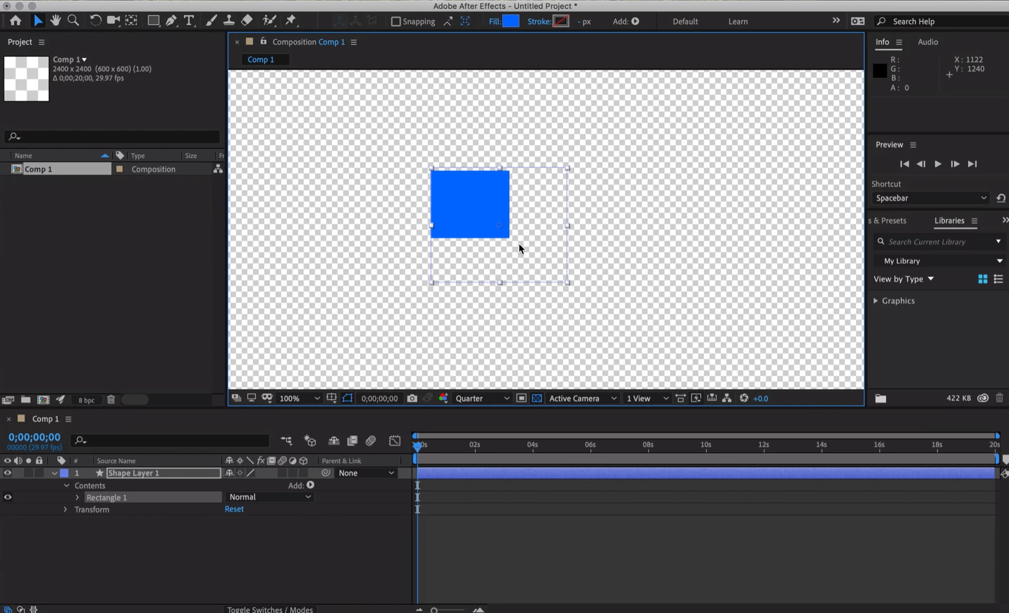Screen dimensions: 1009x613
Task: Select the Hand tool
Action: click(55, 21)
